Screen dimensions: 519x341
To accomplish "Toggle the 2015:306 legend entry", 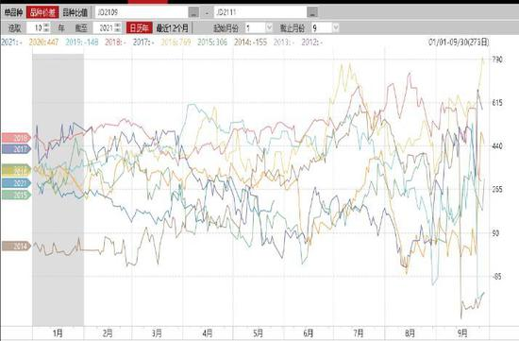I will 212,43.
